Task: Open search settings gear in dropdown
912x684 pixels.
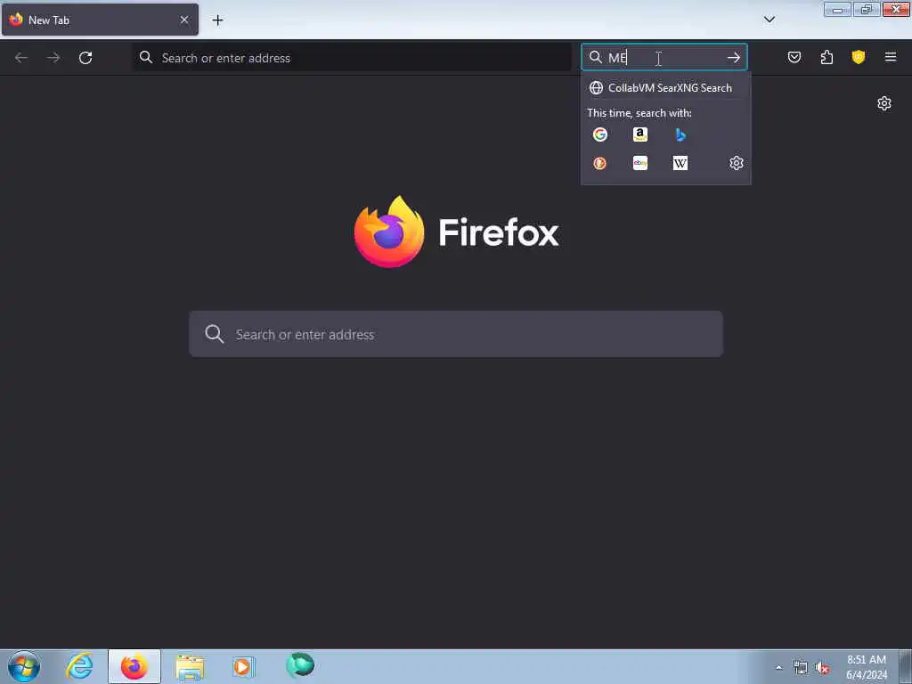Action: (x=736, y=163)
